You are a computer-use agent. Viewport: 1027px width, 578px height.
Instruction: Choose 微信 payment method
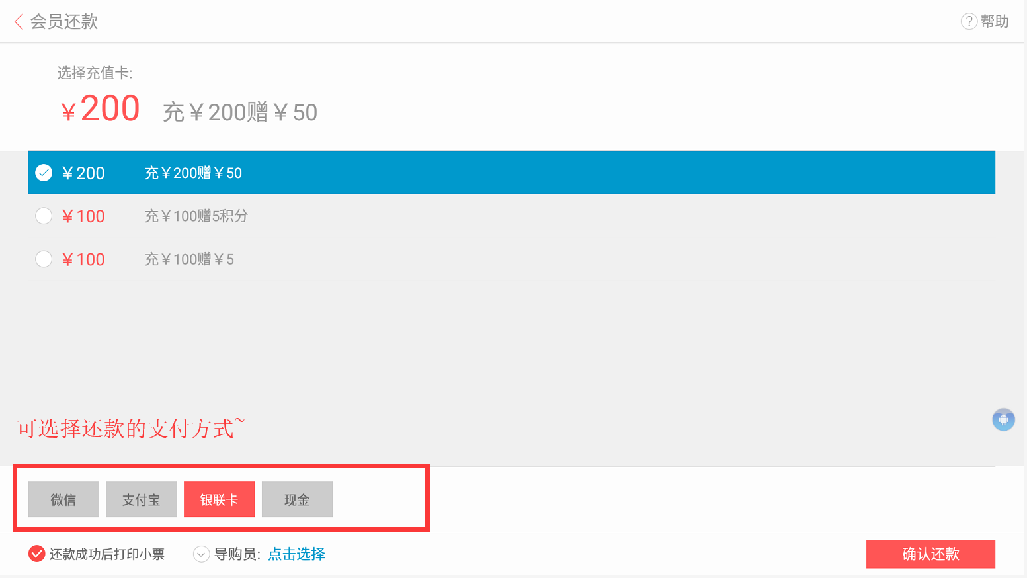[x=63, y=499]
